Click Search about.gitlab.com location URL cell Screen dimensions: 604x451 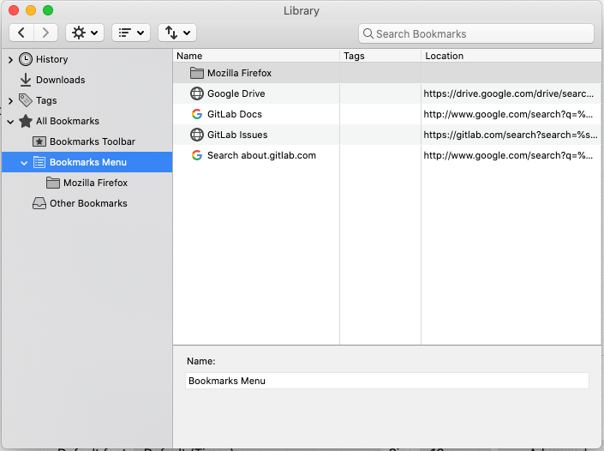[x=508, y=155]
